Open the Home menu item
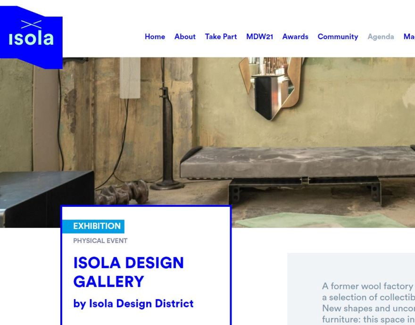 click(155, 37)
